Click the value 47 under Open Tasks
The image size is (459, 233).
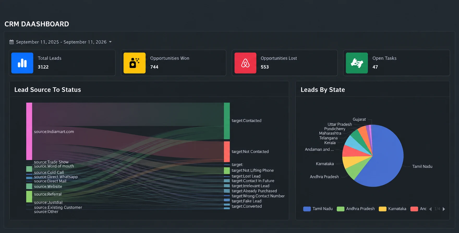[375, 67]
